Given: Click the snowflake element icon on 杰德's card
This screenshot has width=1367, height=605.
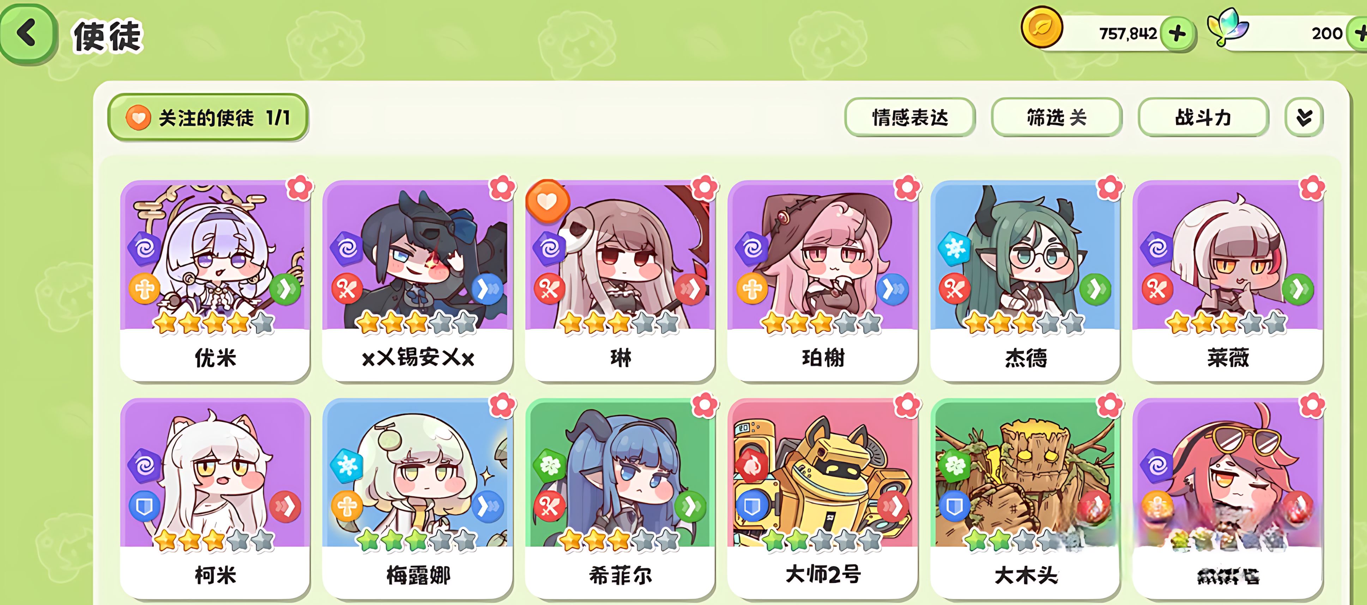Looking at the screenshot, I should 954,248.
